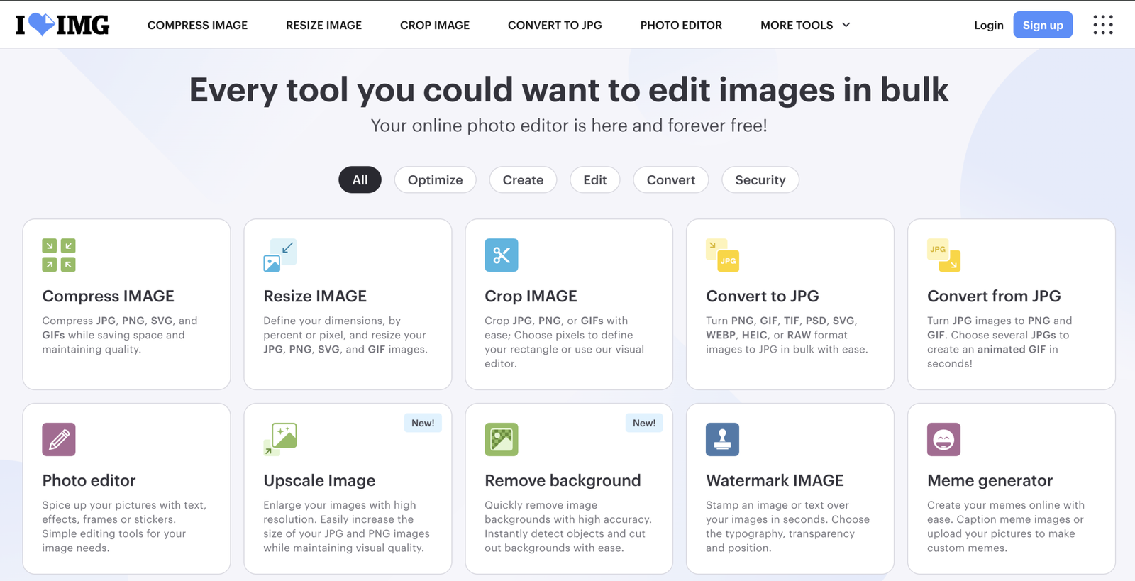The image size is (1135, 581).
Task: Filter tools by Convert
Action: coord(671,180)
